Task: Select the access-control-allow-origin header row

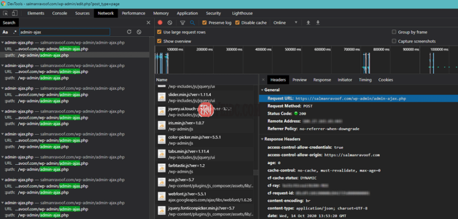Action: [358, 155]
